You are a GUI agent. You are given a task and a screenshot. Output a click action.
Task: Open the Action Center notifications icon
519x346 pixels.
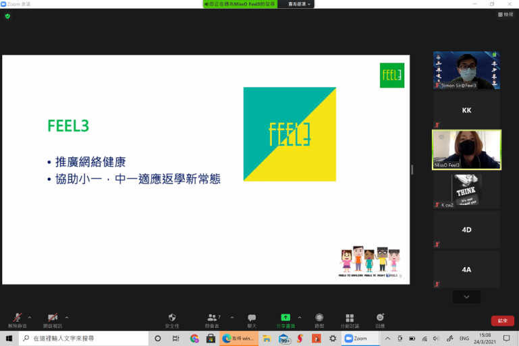tap(506, 339)
